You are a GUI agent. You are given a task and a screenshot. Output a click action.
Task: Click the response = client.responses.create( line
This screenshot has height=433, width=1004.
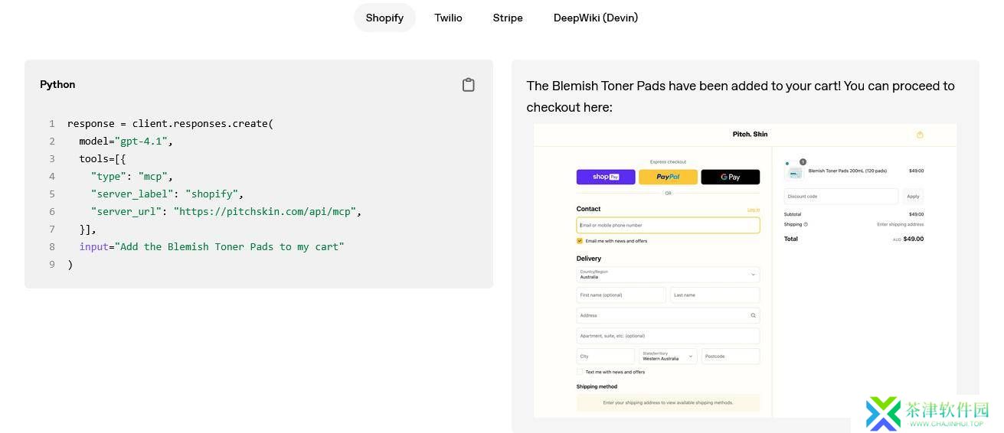pyautogui.click(x=170, y=123)
